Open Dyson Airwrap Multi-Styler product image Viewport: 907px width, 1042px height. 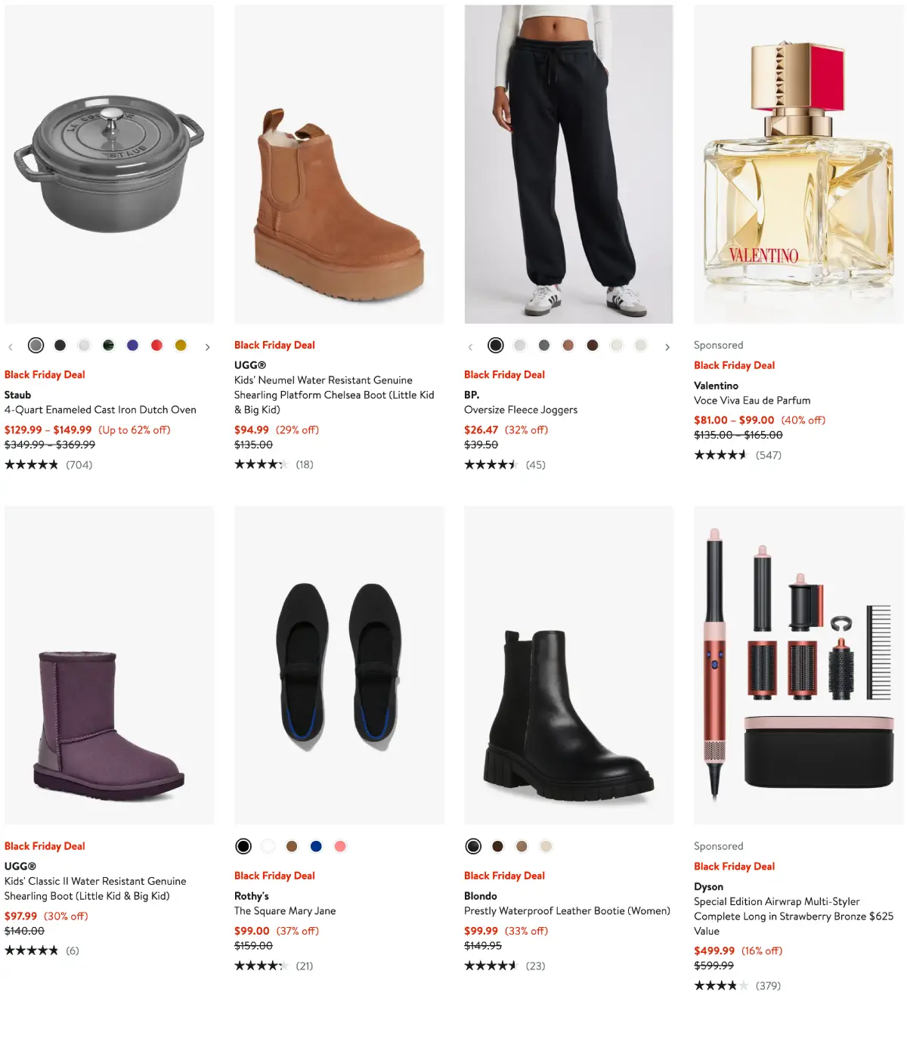point(798,665)
